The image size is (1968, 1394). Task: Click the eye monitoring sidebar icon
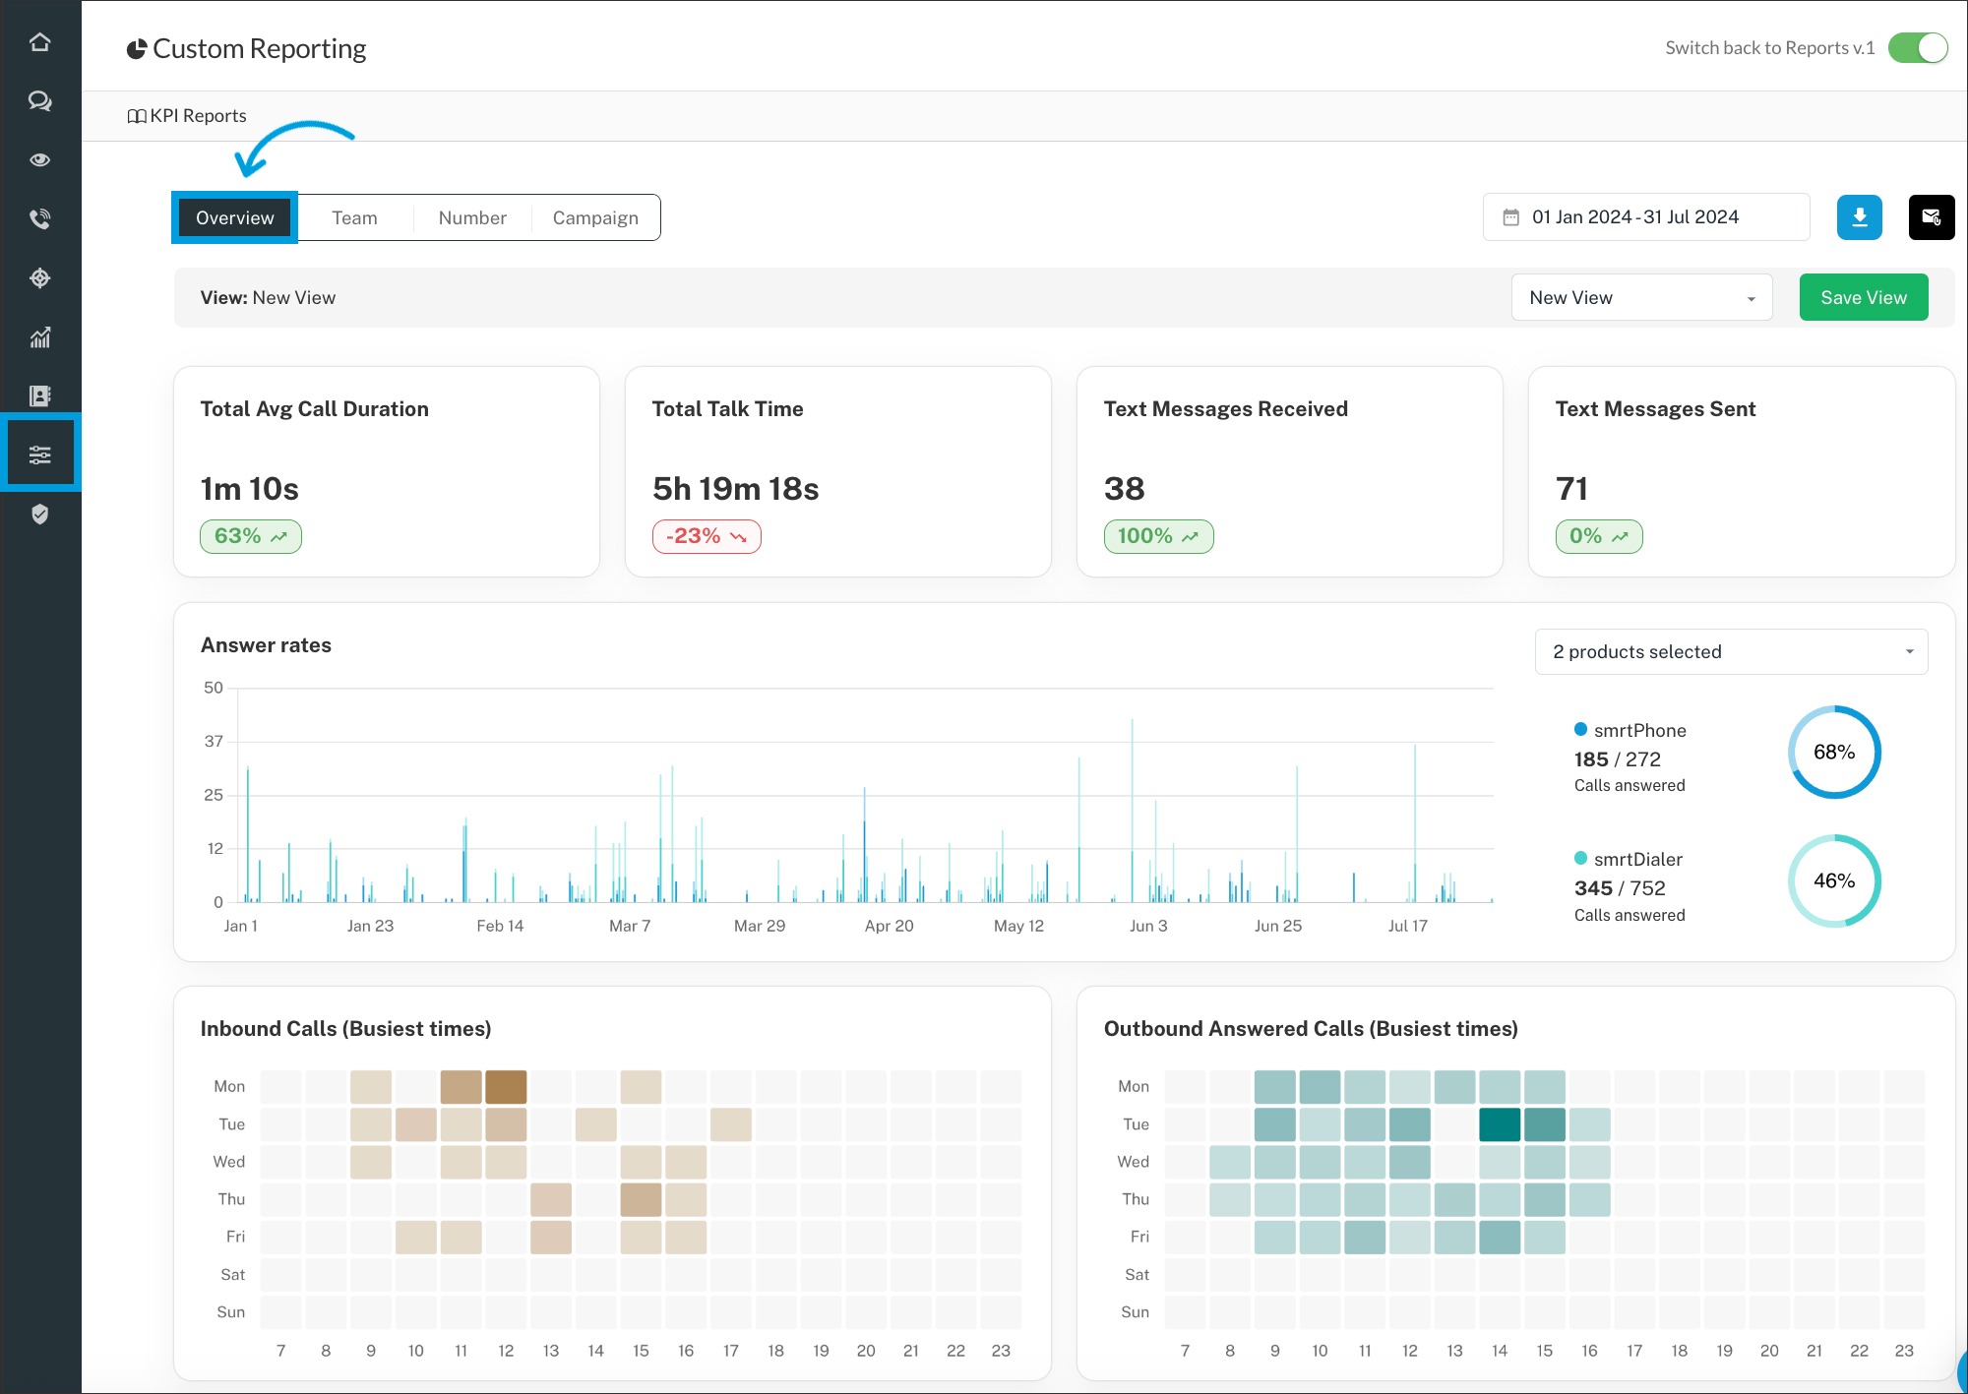39,160
